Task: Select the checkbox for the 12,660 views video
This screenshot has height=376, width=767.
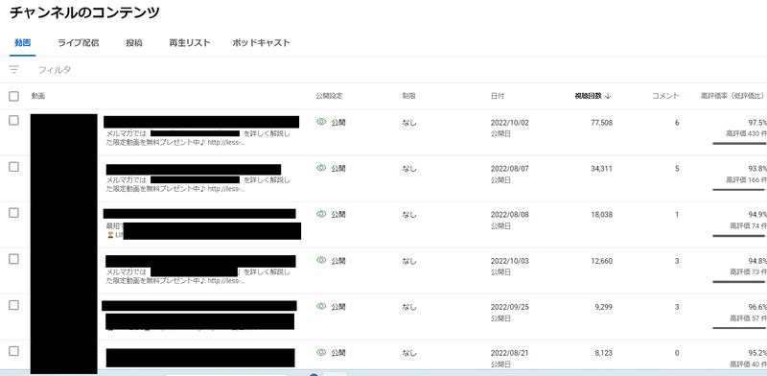Action: coord(13,259)
